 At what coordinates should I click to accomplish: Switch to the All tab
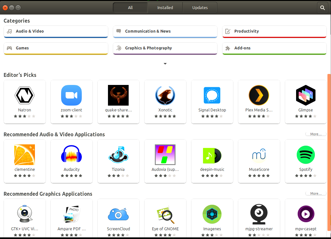pyautogui.click(x=130, y=8)
